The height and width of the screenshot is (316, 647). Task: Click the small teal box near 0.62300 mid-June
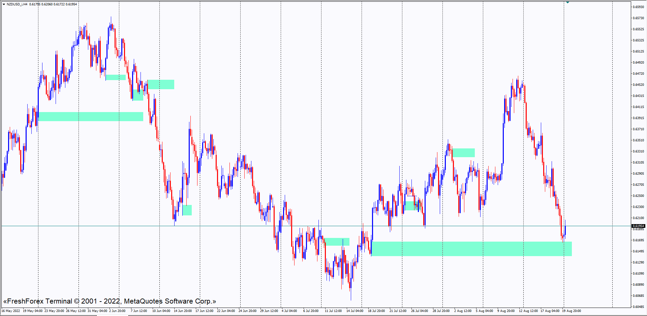(x=187, y=210)
